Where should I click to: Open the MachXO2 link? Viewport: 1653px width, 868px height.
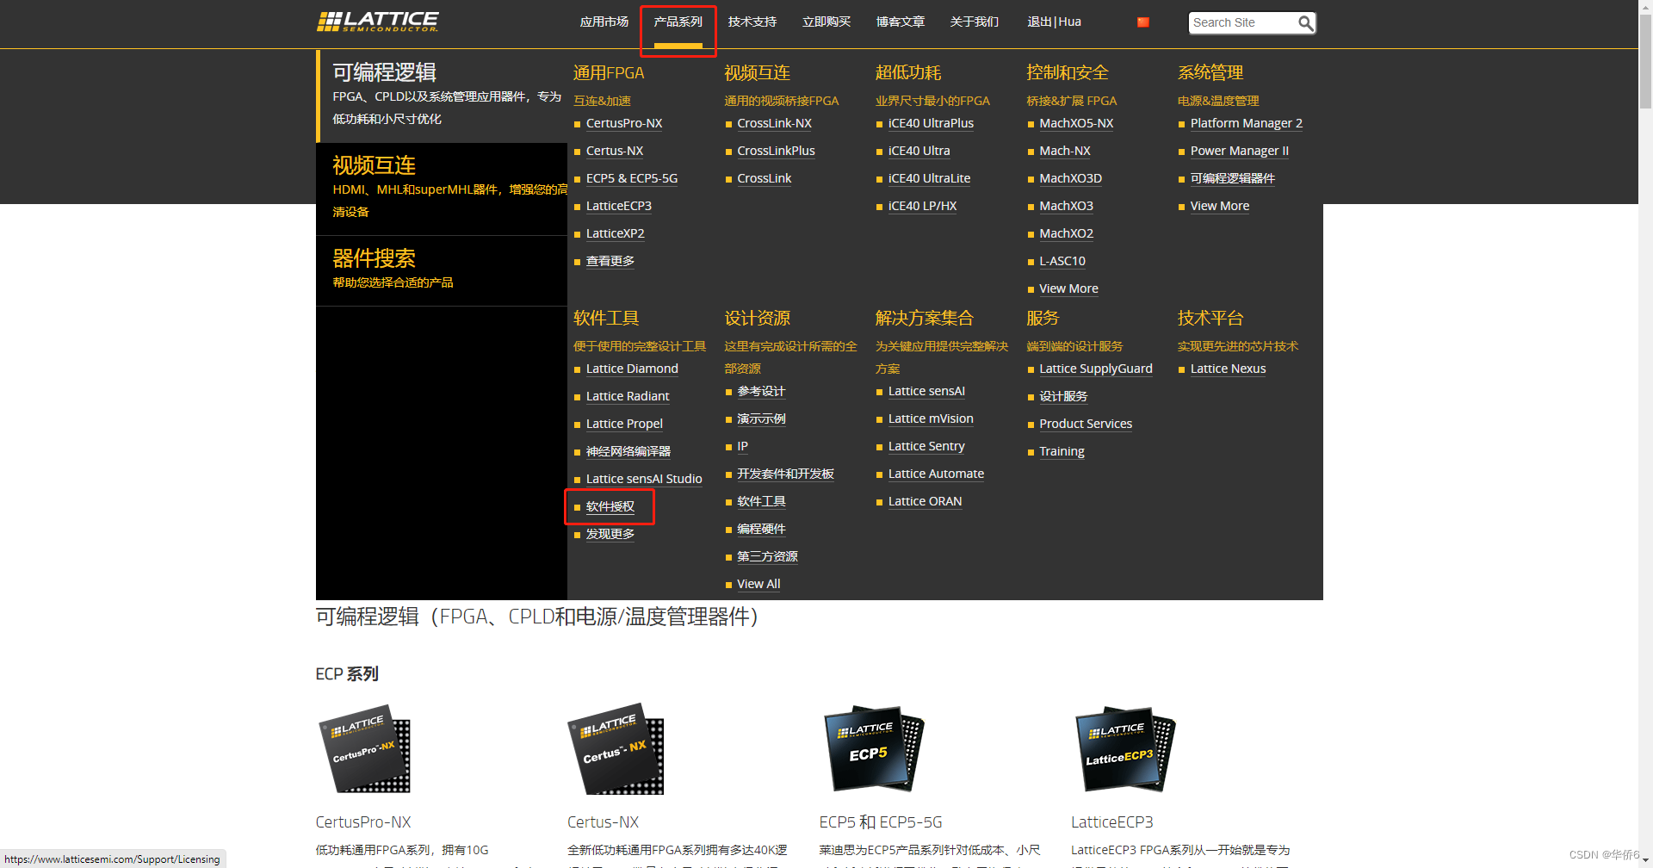tap(1066, 234)
